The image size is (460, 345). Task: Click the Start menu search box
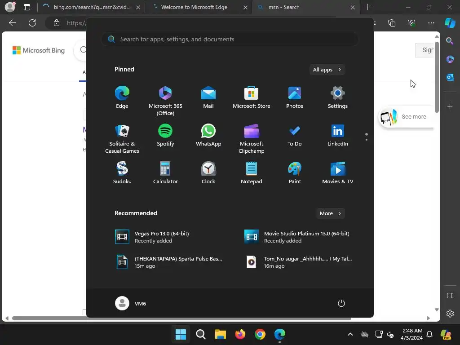pos(230,39)
